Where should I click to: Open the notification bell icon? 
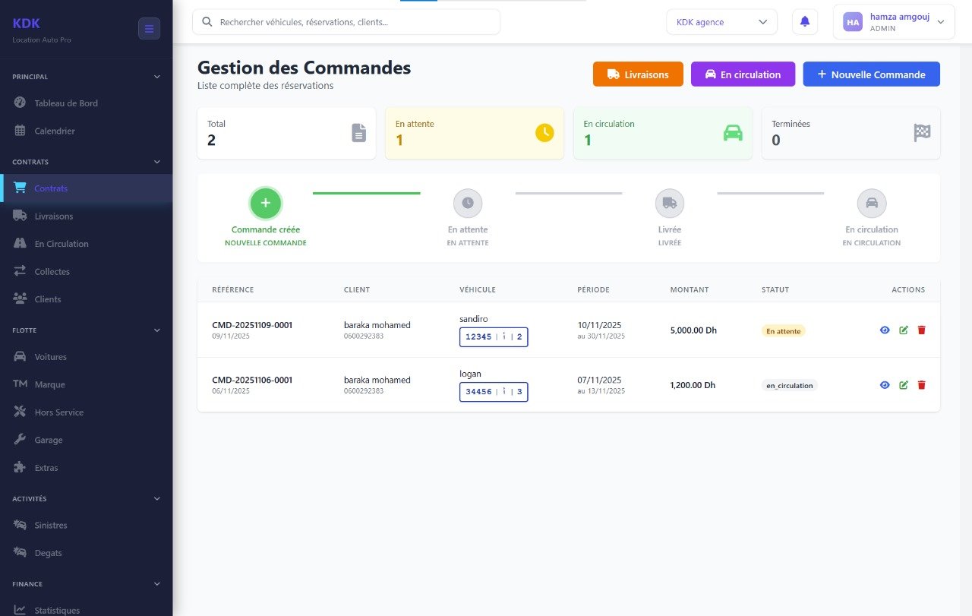[804, 21]
